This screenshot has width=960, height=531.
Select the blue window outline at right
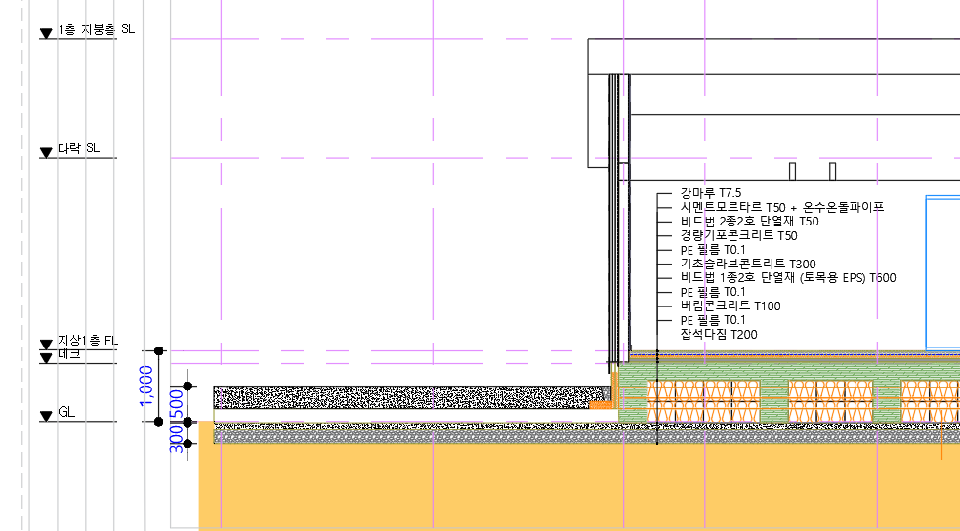(x=927, y=273)
